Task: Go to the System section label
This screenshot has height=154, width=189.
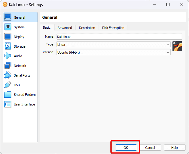Action: pos(19,27)
